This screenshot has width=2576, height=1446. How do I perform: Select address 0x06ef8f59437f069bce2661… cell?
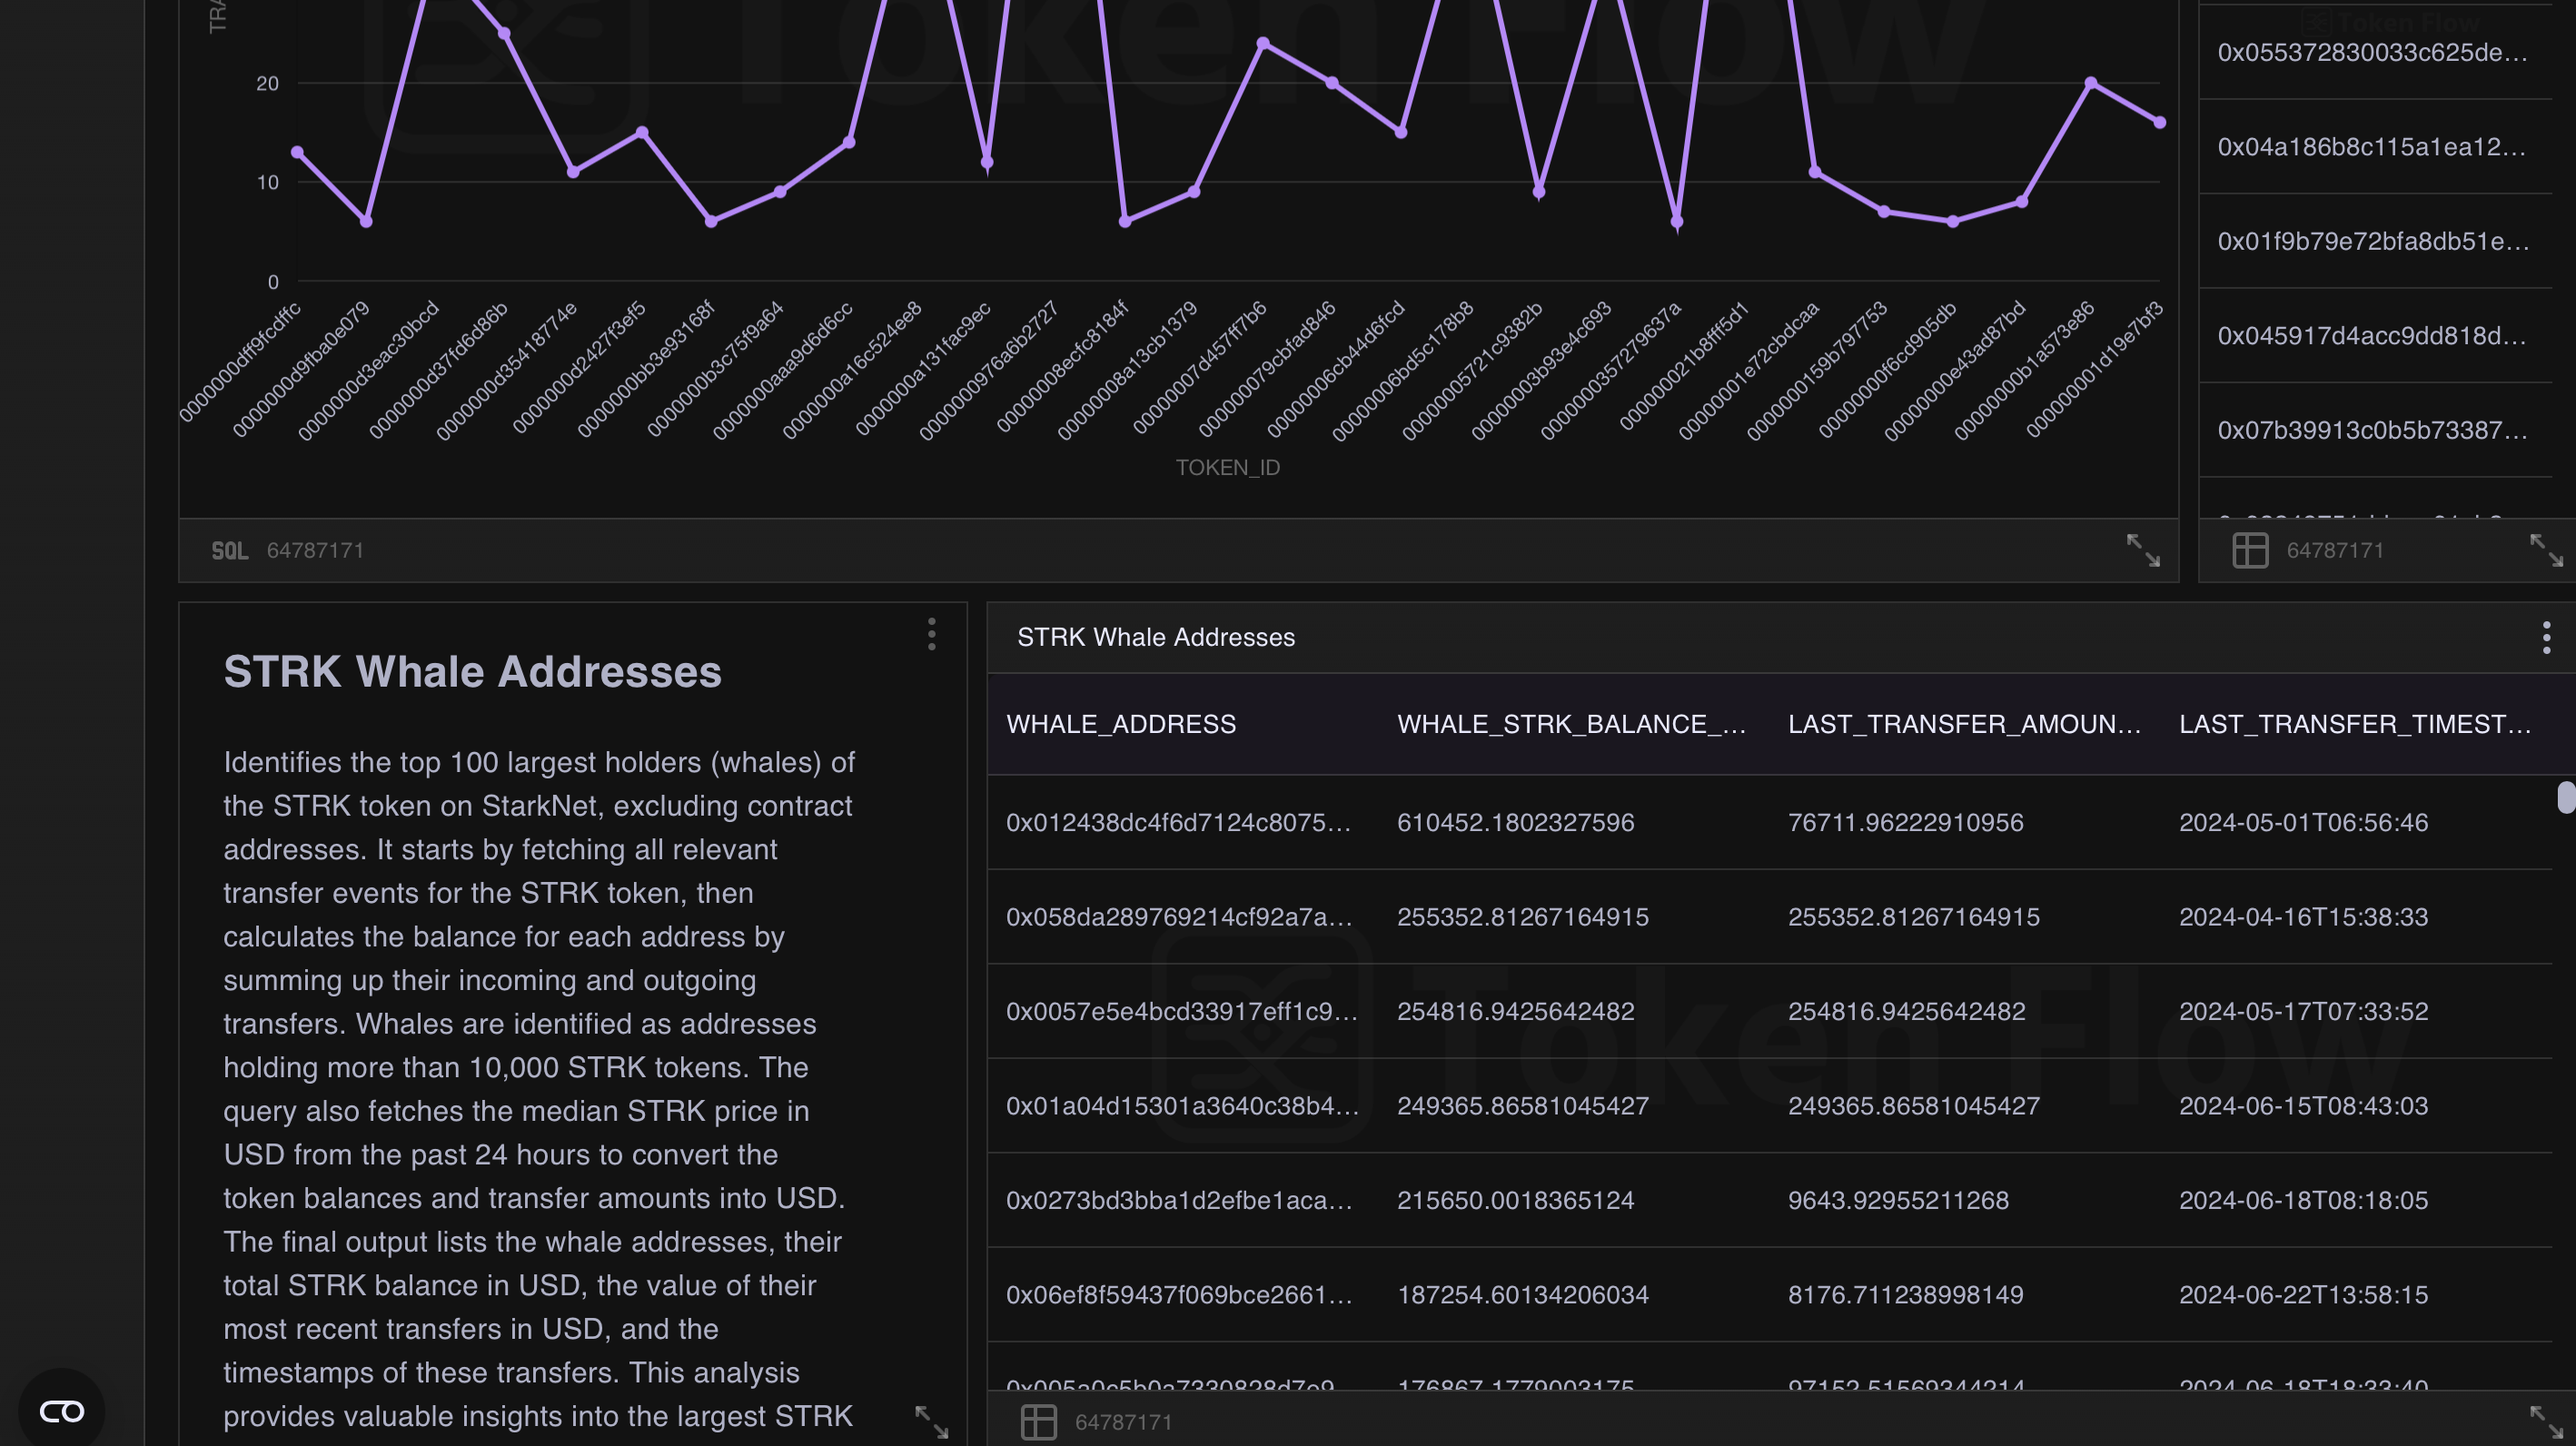[x=1179, y=1295]
